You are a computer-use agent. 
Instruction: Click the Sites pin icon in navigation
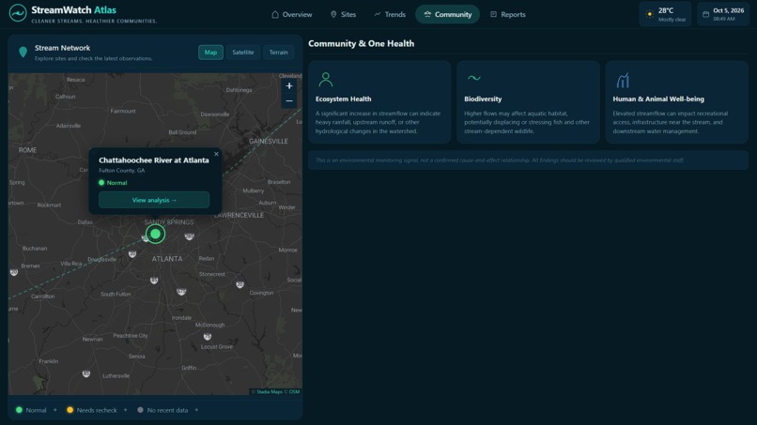(x=333, y=14)
